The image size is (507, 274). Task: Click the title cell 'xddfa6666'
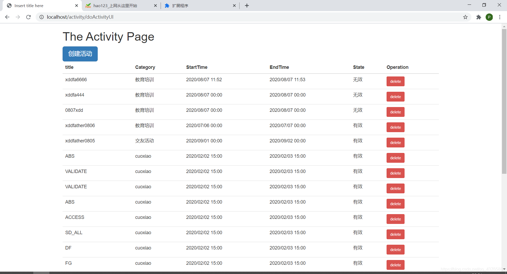[x=76, y=80]
